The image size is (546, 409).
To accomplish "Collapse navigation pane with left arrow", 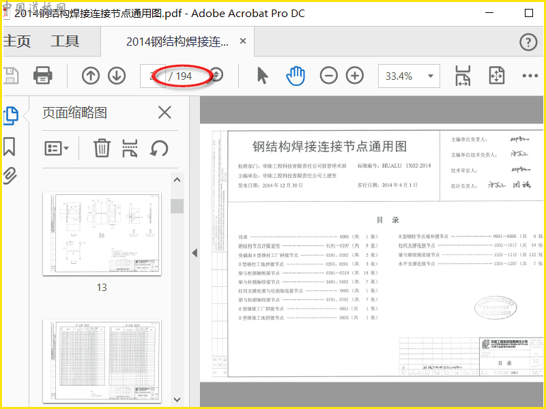I will [x=195, y=253].
